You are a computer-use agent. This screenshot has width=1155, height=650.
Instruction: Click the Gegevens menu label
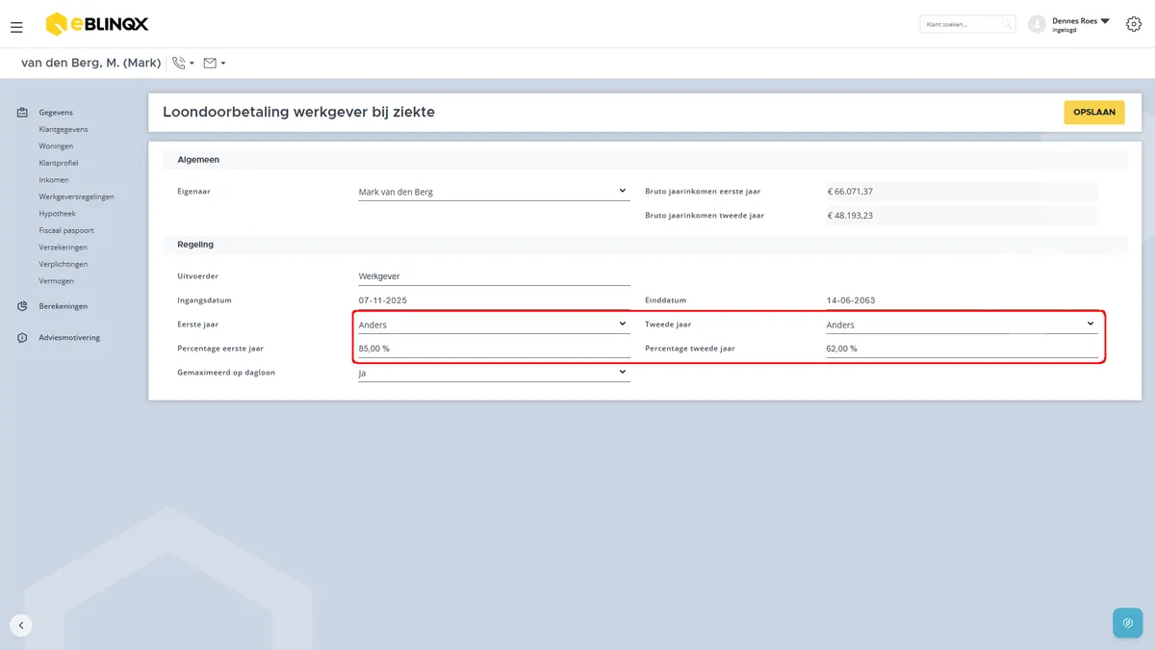click(56, 113)
